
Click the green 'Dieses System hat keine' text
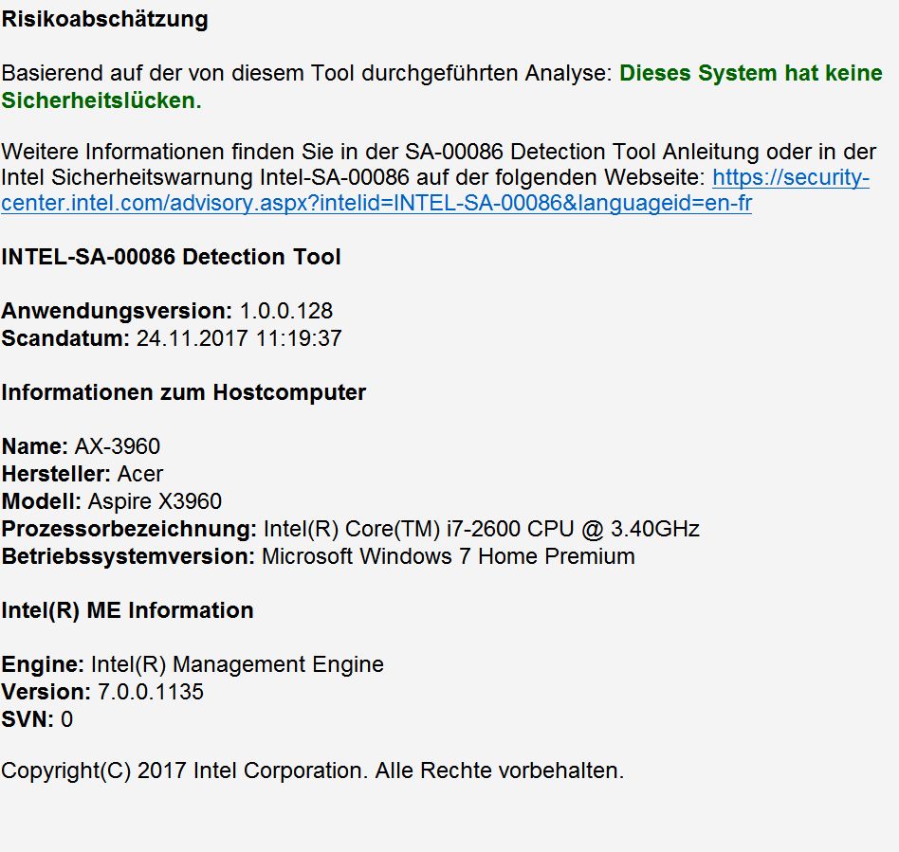point(750,73)
